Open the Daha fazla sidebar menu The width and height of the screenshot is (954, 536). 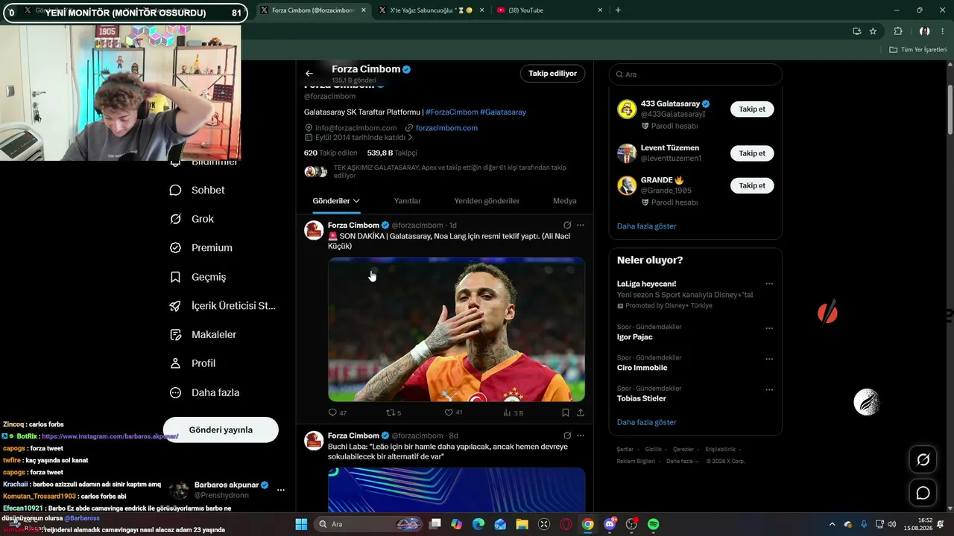(x=204, y=392)
